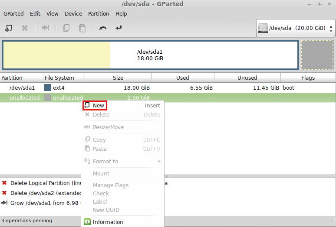Click the File System column header

point(59,78)
